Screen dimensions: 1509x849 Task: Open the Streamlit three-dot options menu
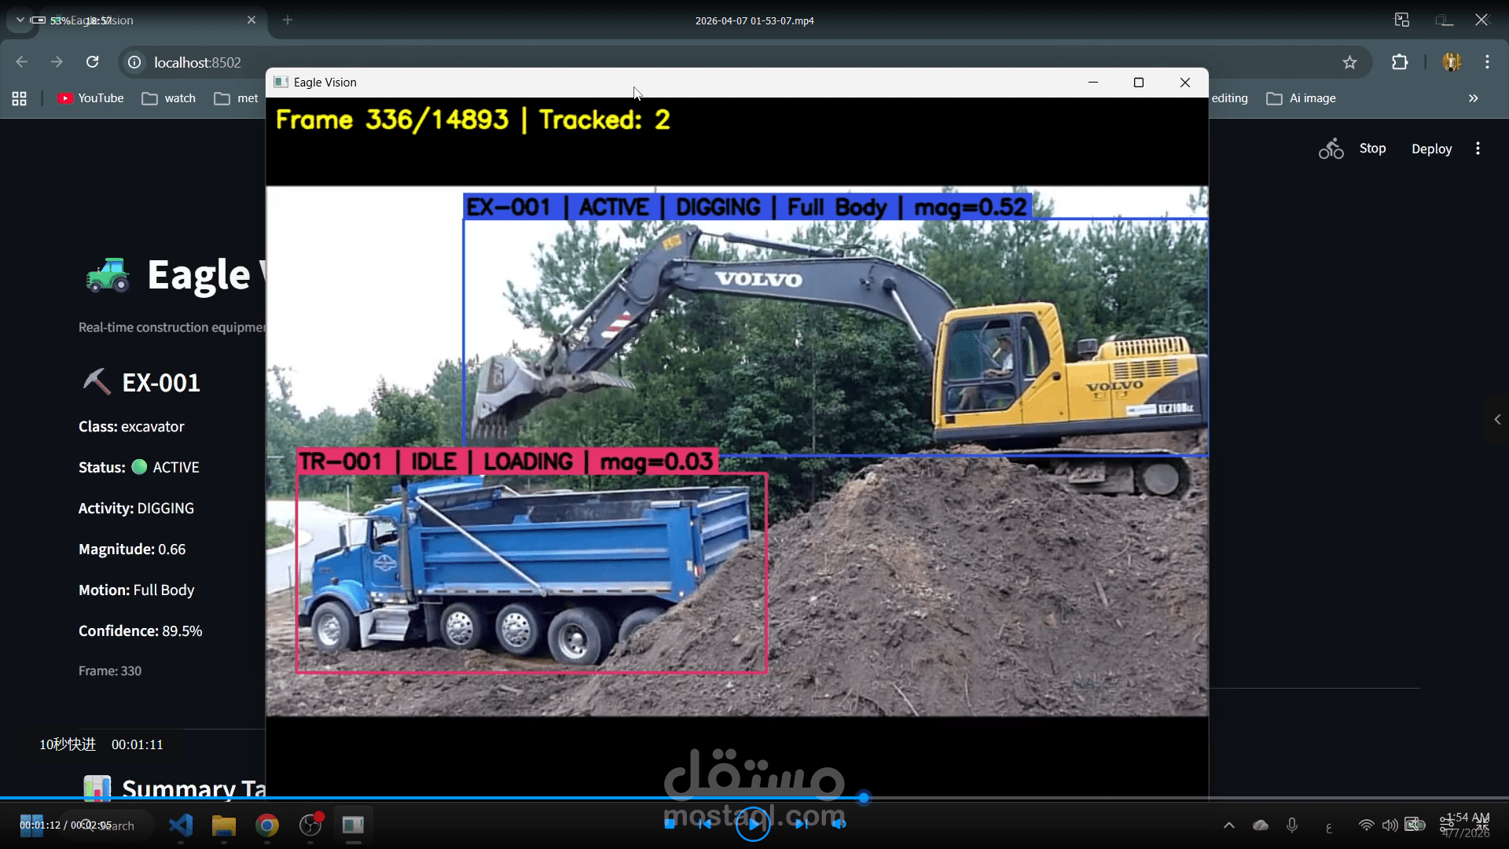pyautogui.click(x=1478, y=149)
